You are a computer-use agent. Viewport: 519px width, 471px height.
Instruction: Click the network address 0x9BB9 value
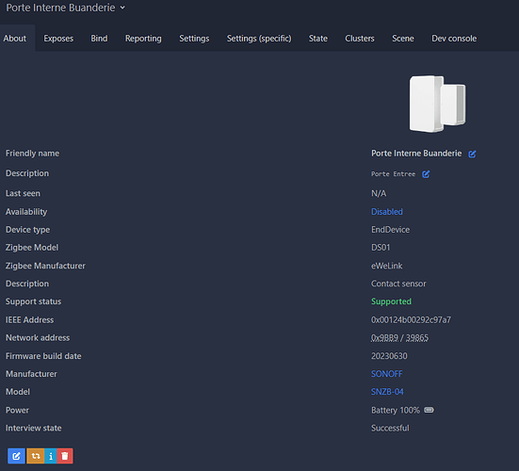(x=384, y=338)
